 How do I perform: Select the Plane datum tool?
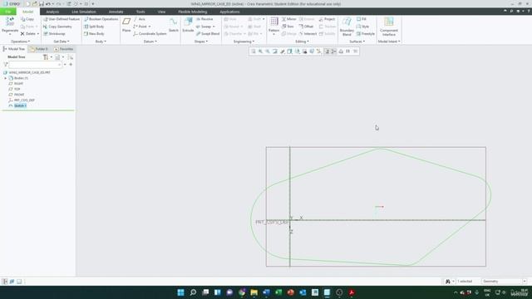coord(126,25)
